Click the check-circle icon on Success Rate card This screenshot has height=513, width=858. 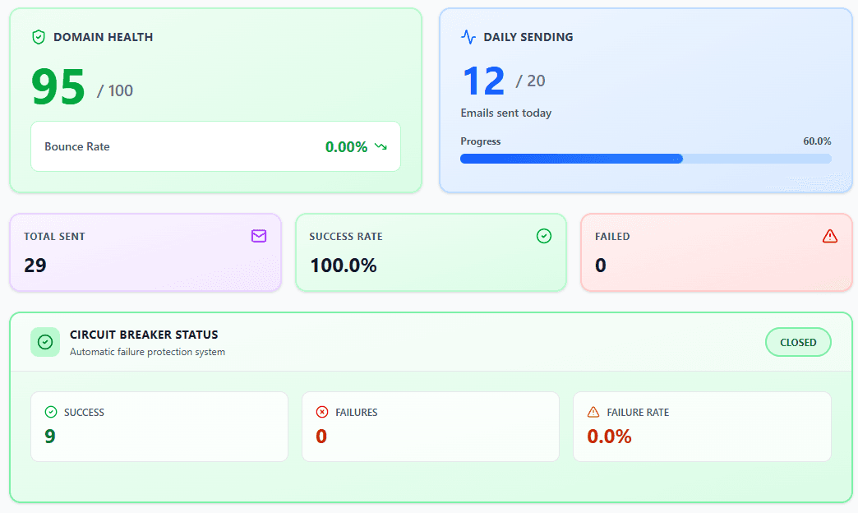543,236
